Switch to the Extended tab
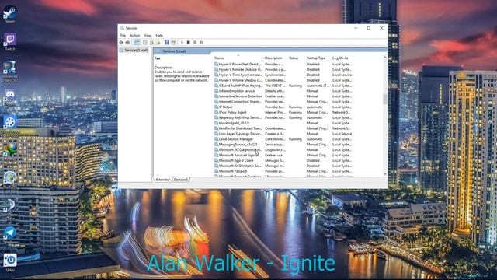Screen dimensions: 497x280 (x=162, y=180)
